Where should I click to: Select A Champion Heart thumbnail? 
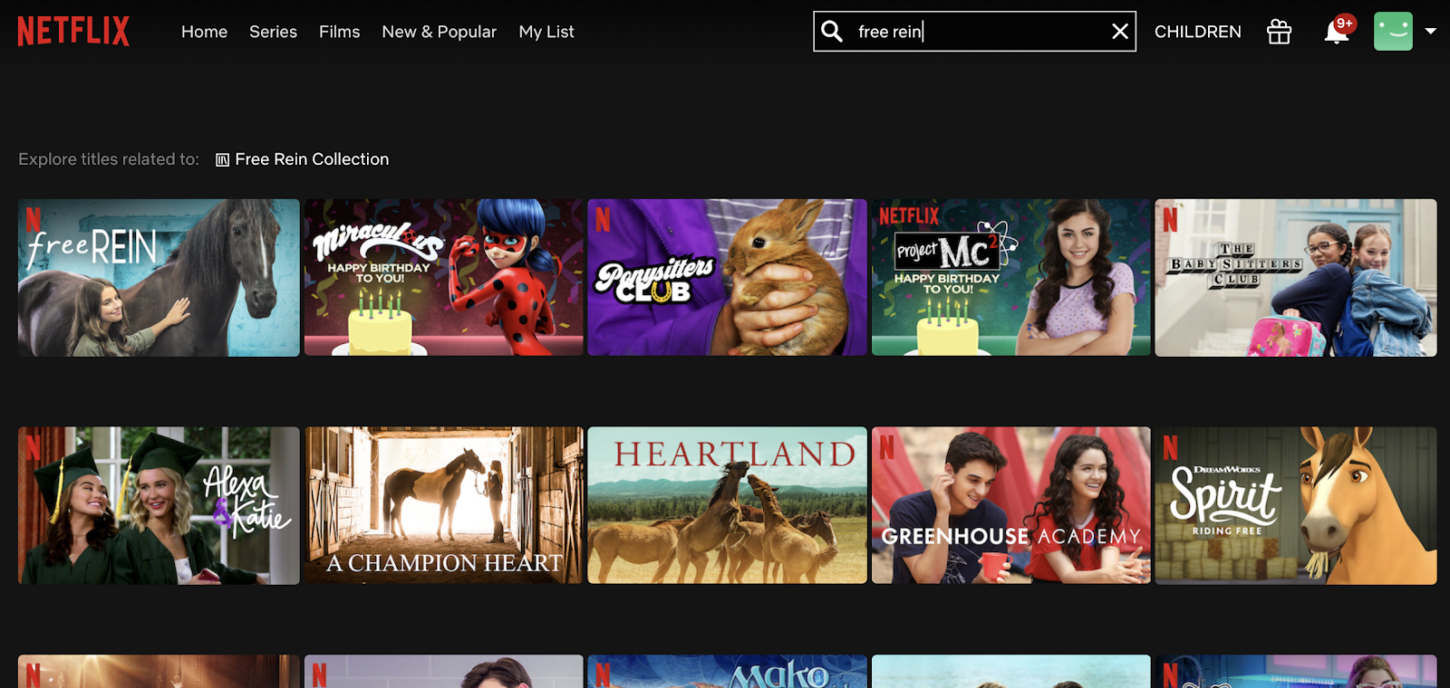click(x=443, y=505)
